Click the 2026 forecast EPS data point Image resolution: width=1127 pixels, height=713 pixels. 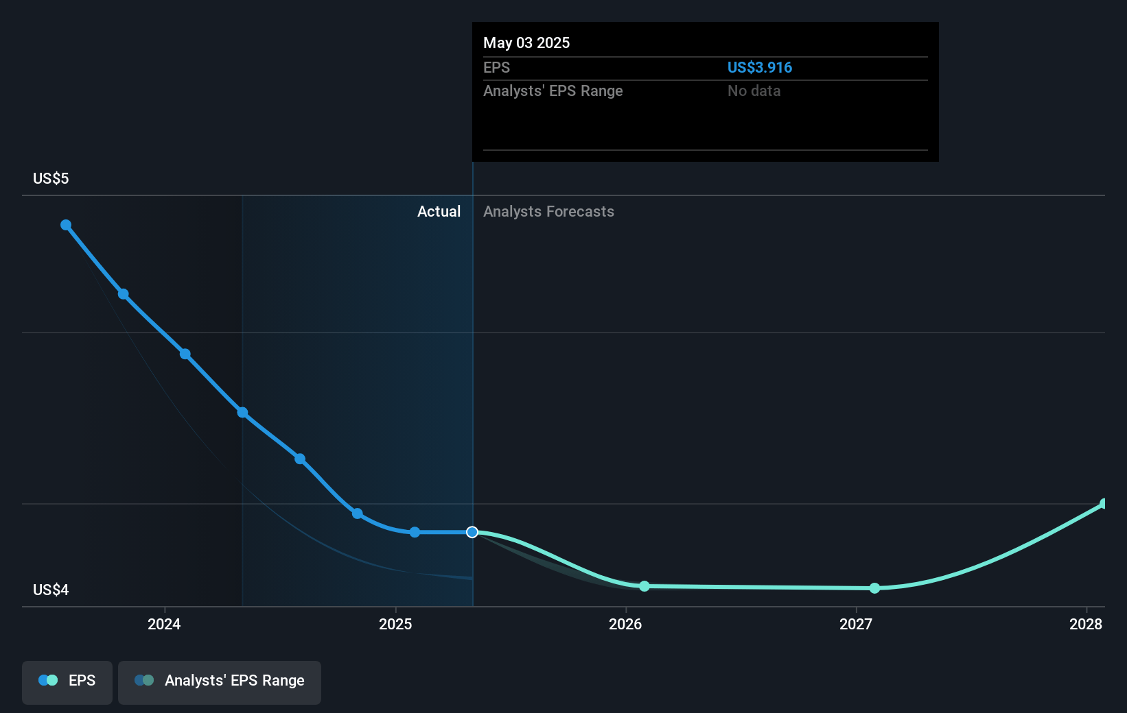tap(644, 586)
